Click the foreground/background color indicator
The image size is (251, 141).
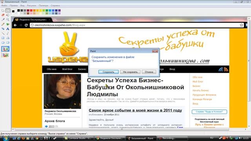point(14,12)
